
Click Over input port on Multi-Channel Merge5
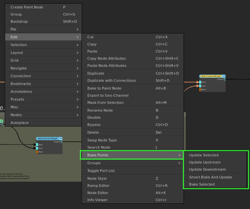point(37,148)
